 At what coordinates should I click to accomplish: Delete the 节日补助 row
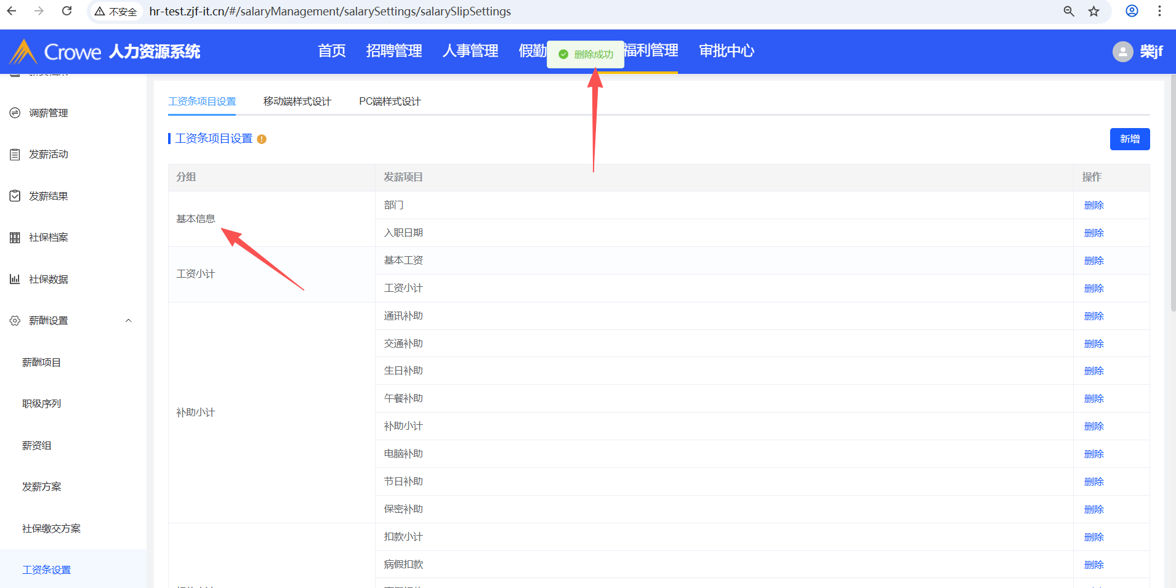[x=1094, y=482]
